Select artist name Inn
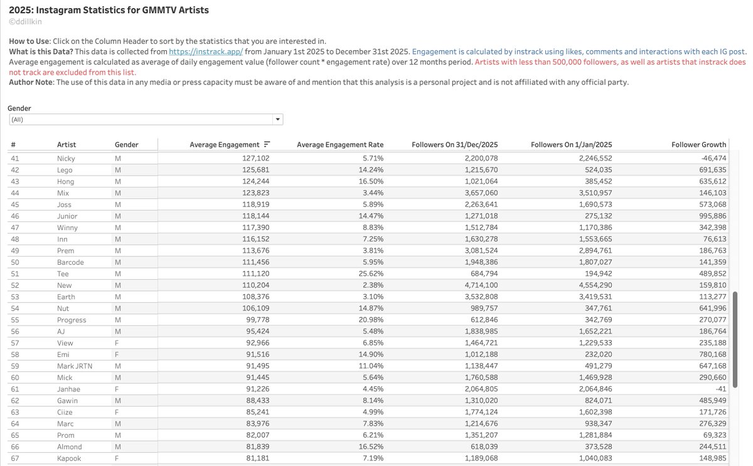753x466 pixels. coord(62,240)
